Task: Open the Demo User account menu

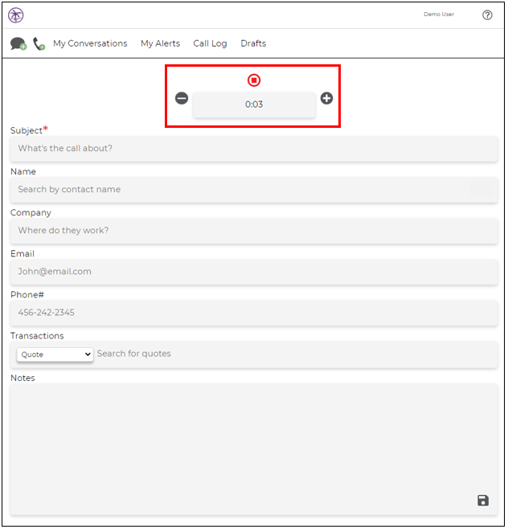Action: [x=439, y=14]
